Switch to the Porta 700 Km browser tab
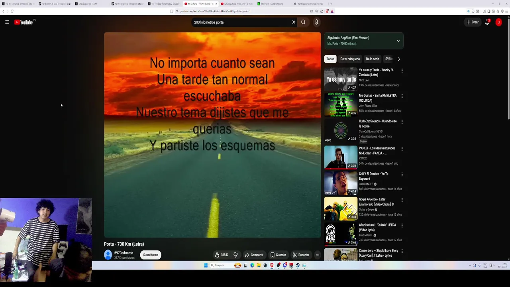The image size is (510, 287). coord(200,4)
